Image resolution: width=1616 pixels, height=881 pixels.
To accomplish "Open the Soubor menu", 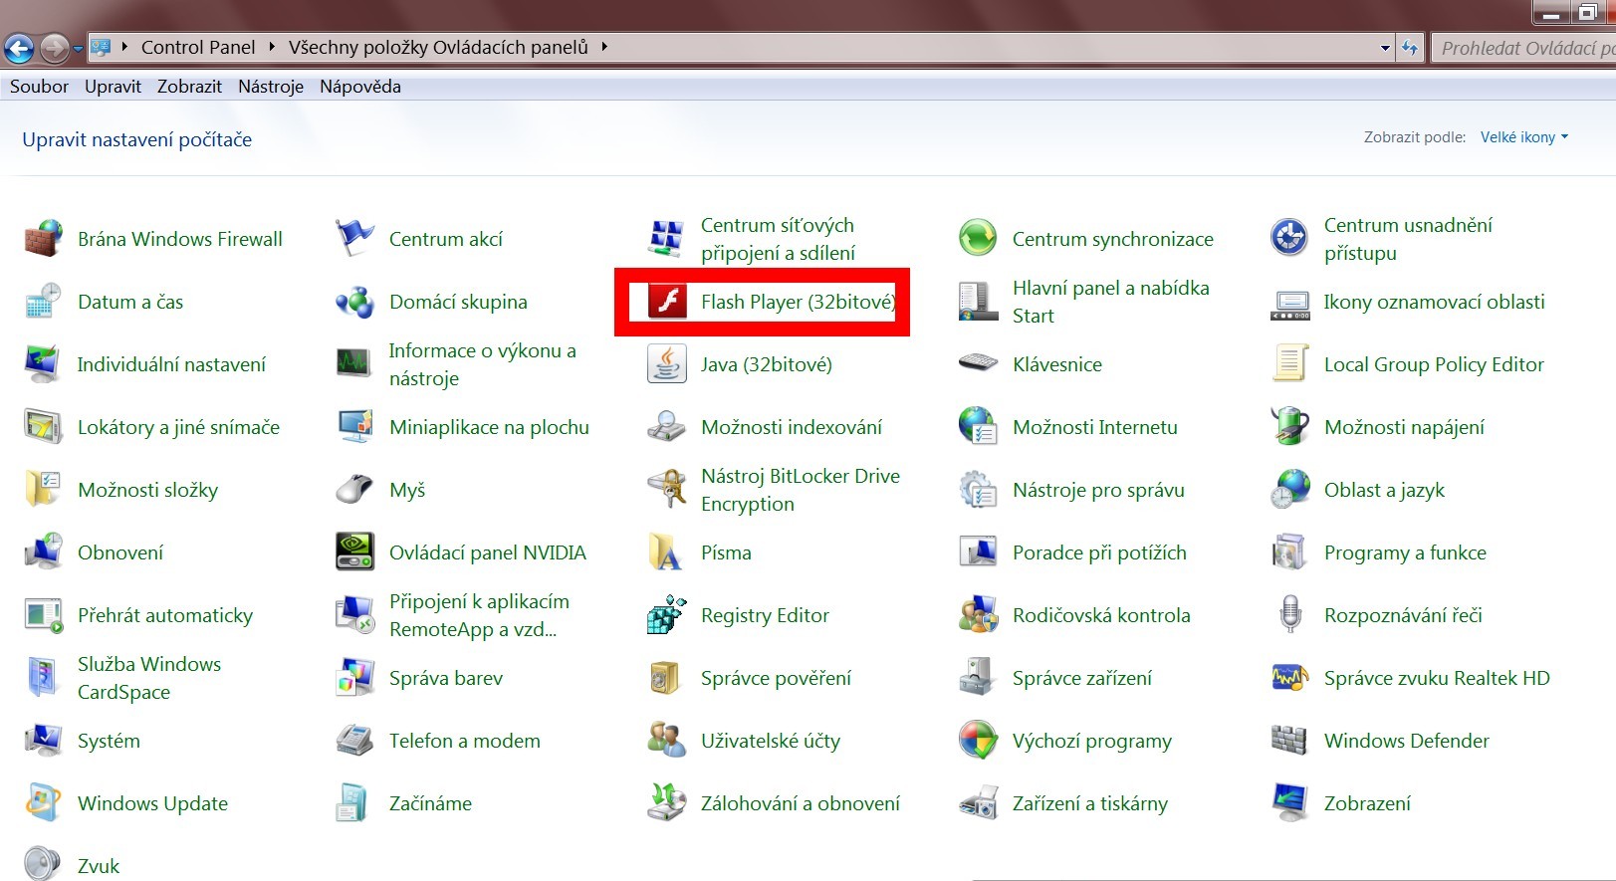I will 39,87.
